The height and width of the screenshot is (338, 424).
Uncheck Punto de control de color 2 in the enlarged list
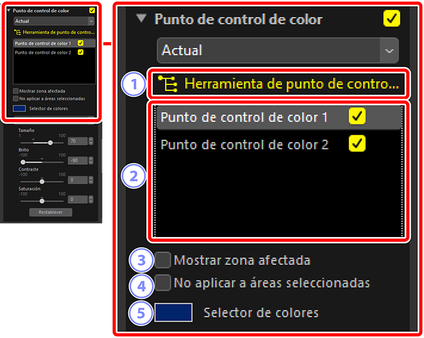357,143
